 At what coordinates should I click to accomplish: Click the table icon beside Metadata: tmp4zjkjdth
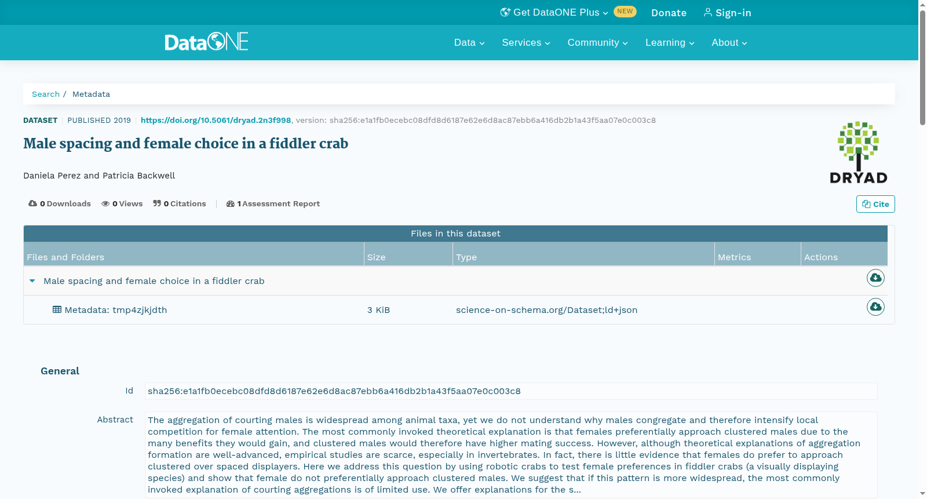click(x=57, y=309)
